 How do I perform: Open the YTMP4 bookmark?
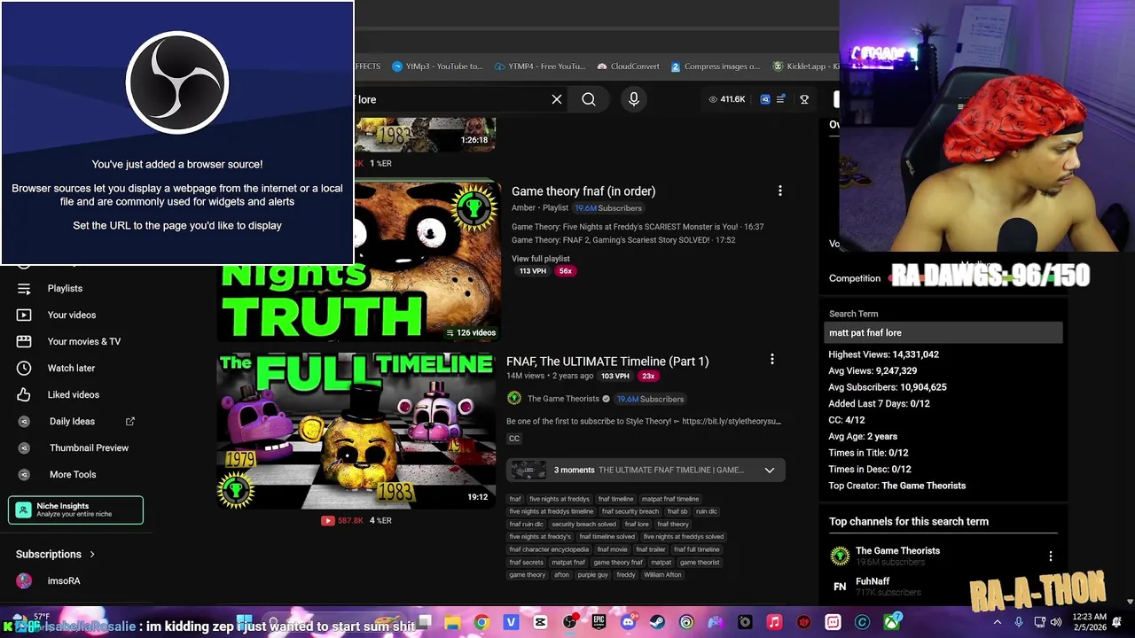click(540, 66)
